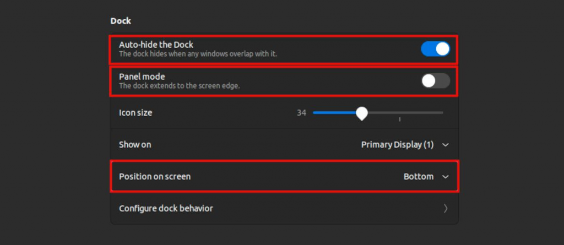Click the Icon size label
Viewport: 564px width, 245px height.
click(135, 113)
